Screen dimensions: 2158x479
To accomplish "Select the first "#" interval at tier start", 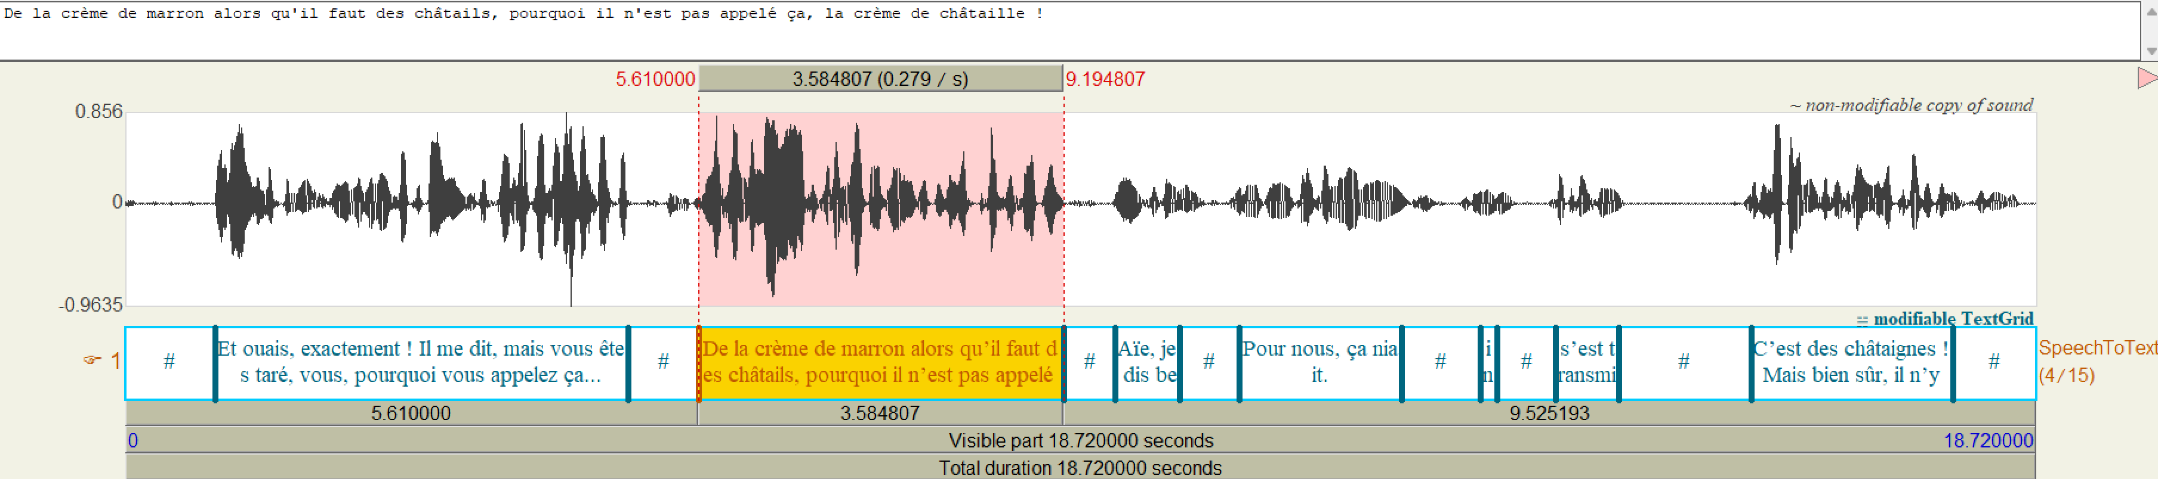I will 169,362.
